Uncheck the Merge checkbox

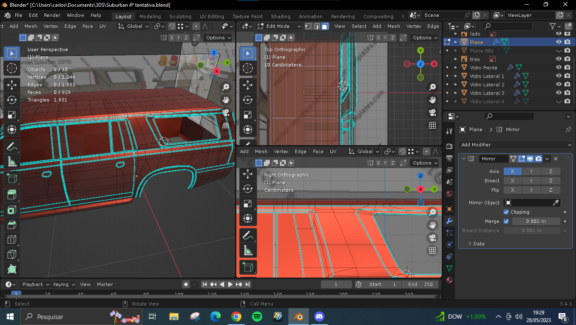[x=506, y=221]
